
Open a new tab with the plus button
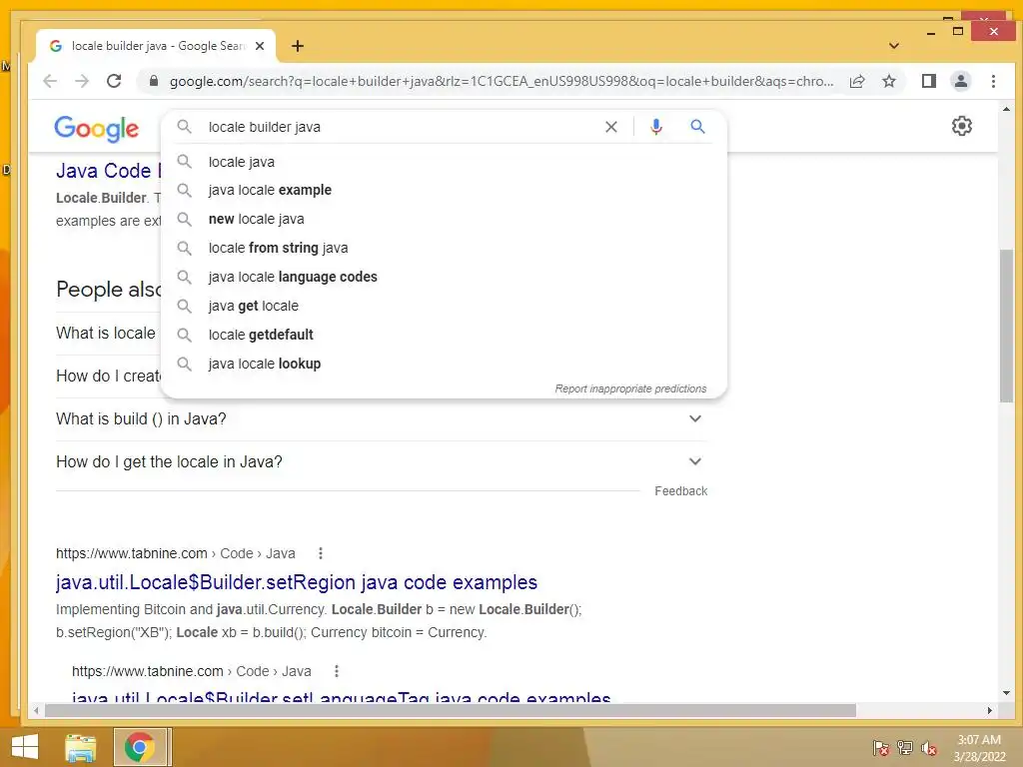click(298, 46)
